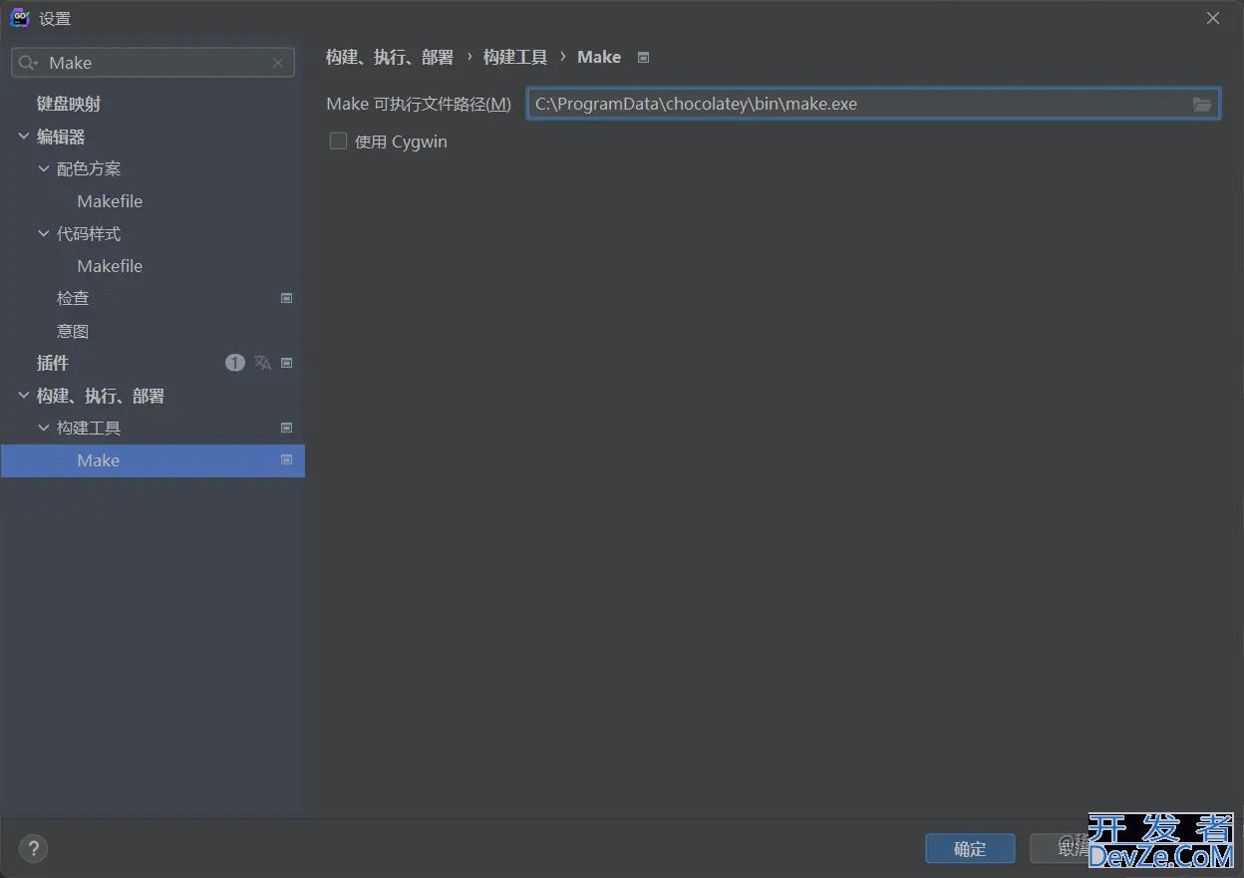Enable the 使用 Cygwin checkbox

coord(339,142)
